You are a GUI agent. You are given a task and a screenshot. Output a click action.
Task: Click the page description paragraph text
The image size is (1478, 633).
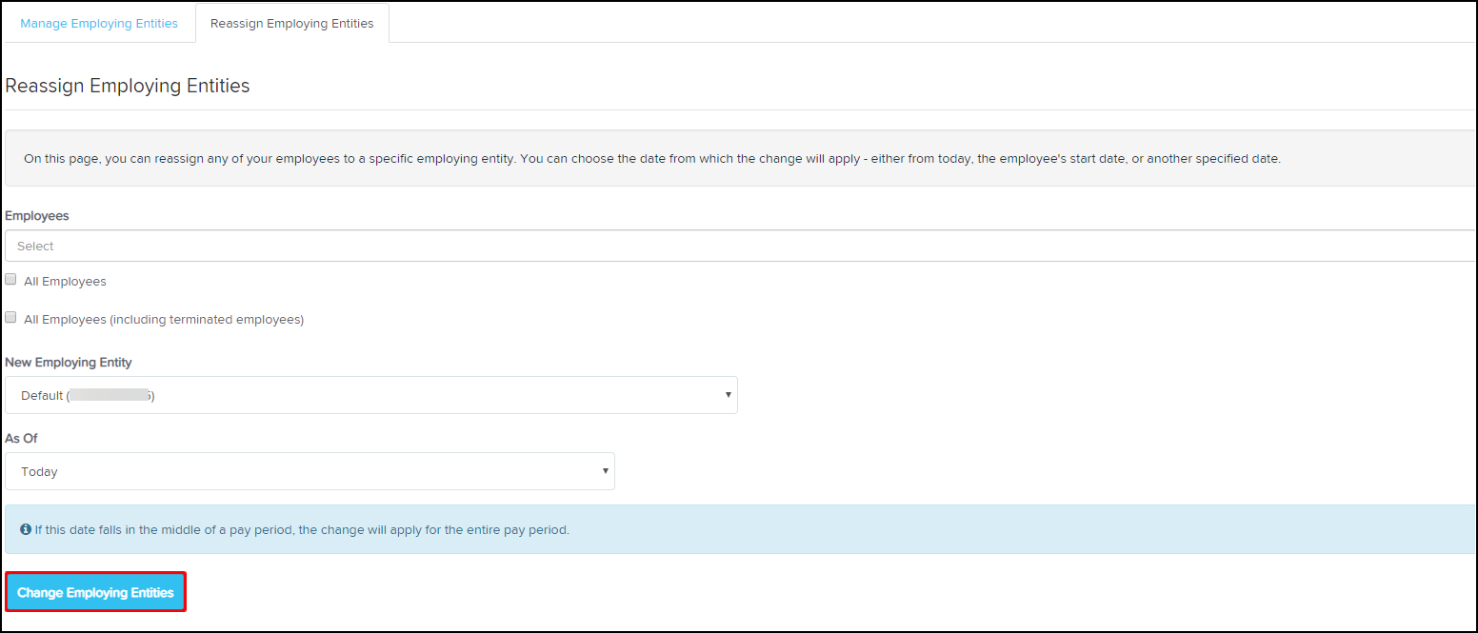pyautogui.click(x=652, y=159)
